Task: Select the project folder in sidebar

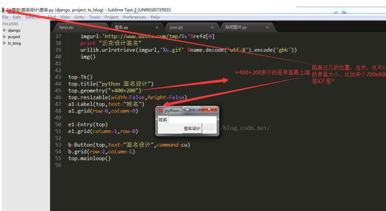Action: click(14, 37)
